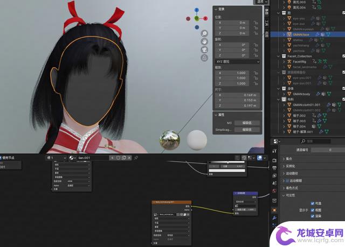Select GMAN:body in outliner
Image resolution: width=345 pixels, height=247 pixels.
point(301,94)
